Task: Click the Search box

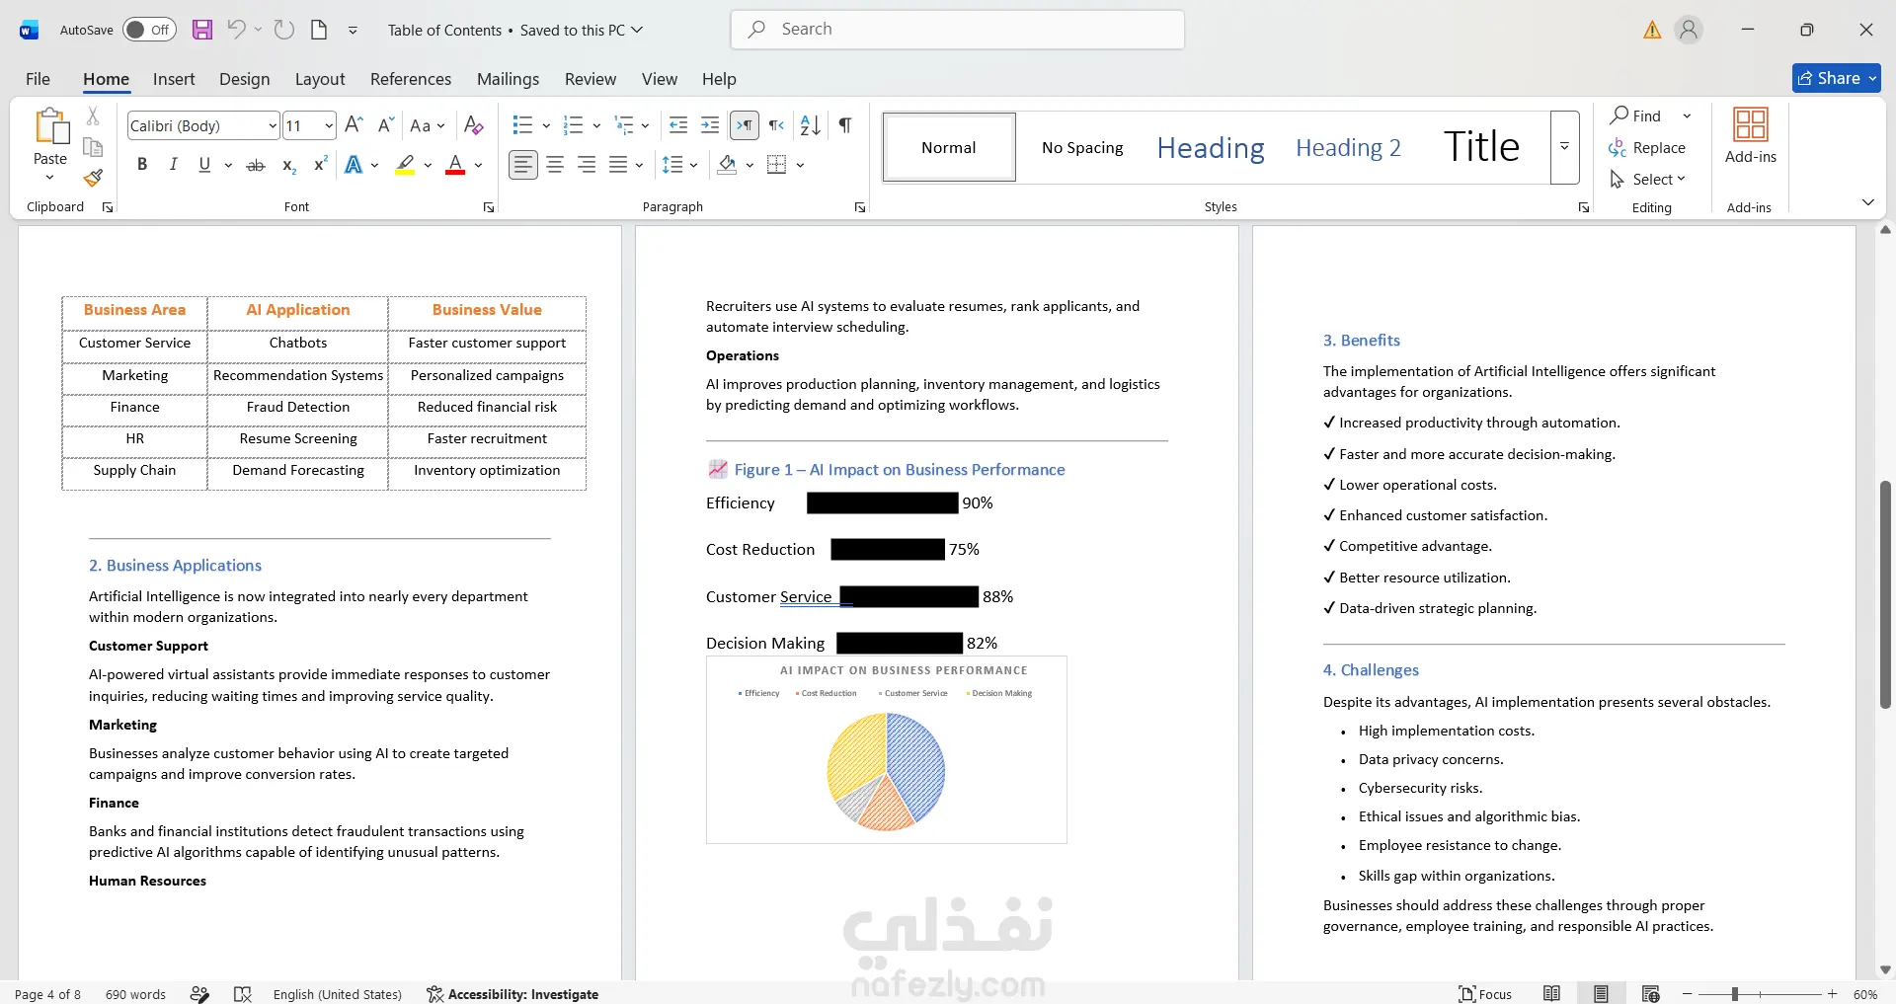Action: 957,30
